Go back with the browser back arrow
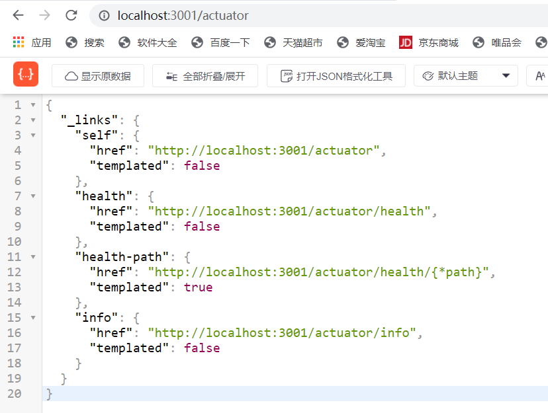Screen dimensions: 548x413 click(x=18, y=15)
